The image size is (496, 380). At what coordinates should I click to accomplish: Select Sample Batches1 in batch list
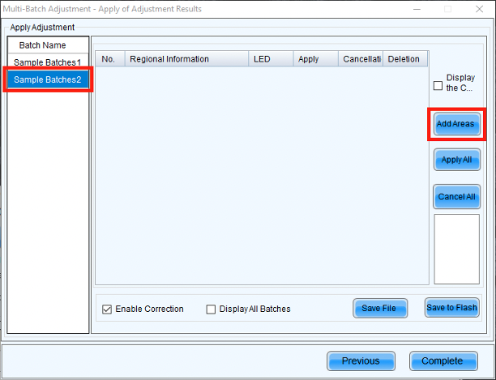click(47, 62)
